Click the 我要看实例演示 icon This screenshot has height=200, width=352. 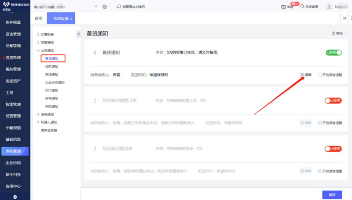tap(119, 7)
